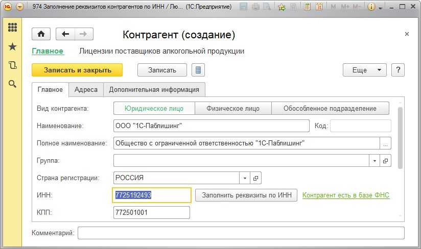Open Favorites star in sidebar
Viewport: 421px width, 249px height.
(13, 46)
